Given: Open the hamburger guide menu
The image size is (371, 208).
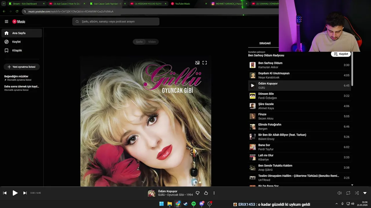Looking at the screenshot, I should (6, 22).
